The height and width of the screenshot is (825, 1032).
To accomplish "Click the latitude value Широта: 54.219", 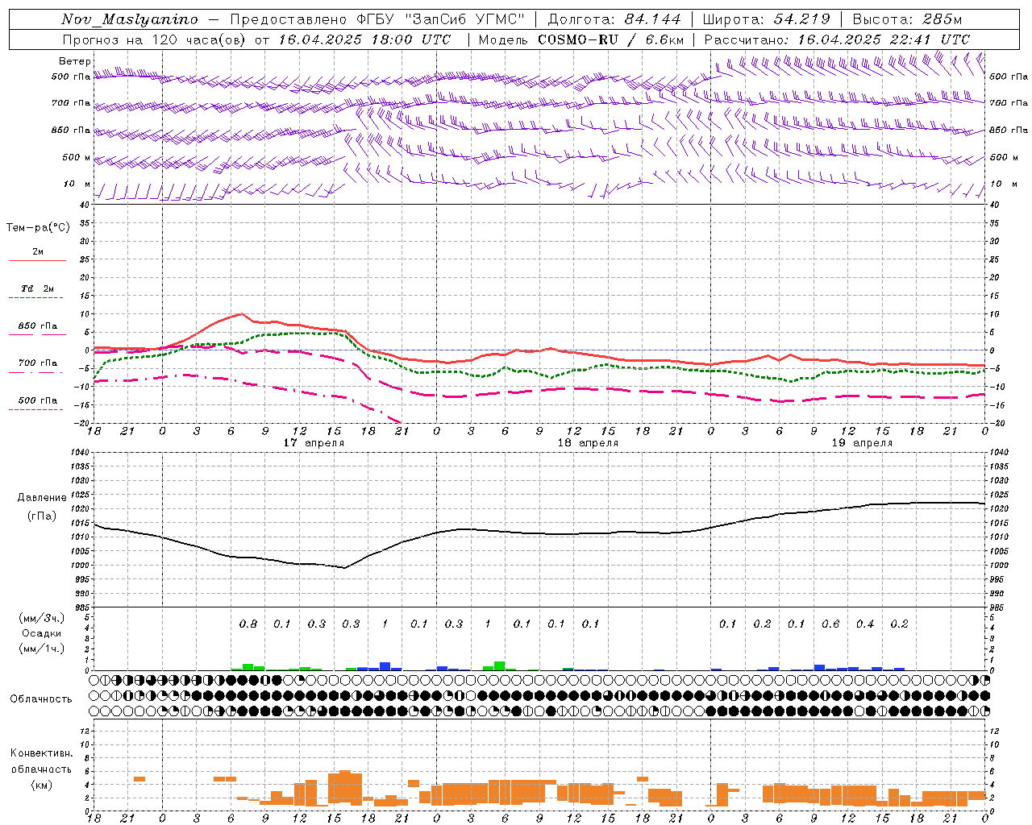I will click(x=767, y=19).
